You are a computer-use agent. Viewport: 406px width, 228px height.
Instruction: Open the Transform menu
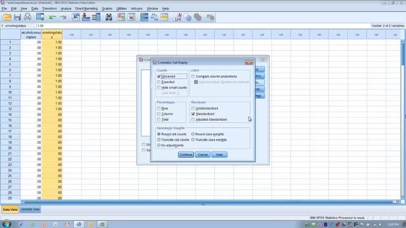point(49,8)
